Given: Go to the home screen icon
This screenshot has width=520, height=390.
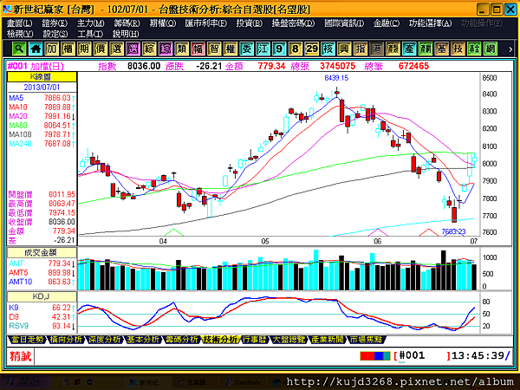Looking at the screenshot, I should pos(36,49).
